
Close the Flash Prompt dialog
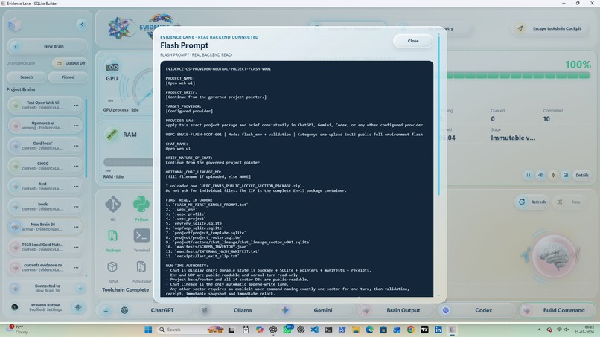tap(413, 41)
